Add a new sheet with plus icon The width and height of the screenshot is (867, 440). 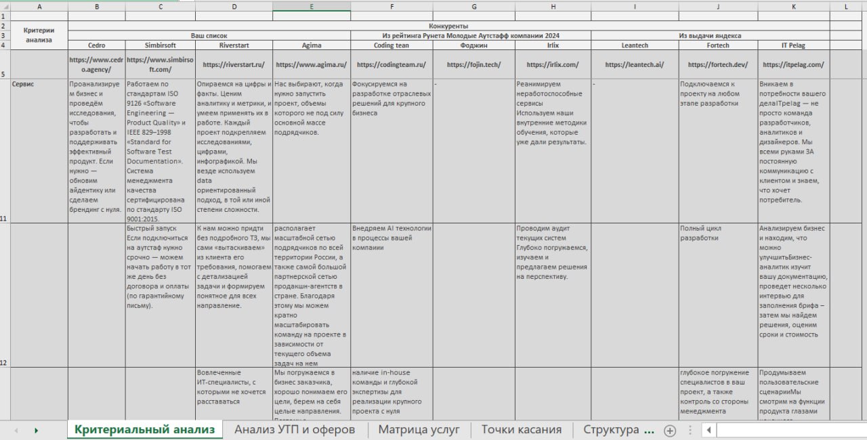point(669,430)
